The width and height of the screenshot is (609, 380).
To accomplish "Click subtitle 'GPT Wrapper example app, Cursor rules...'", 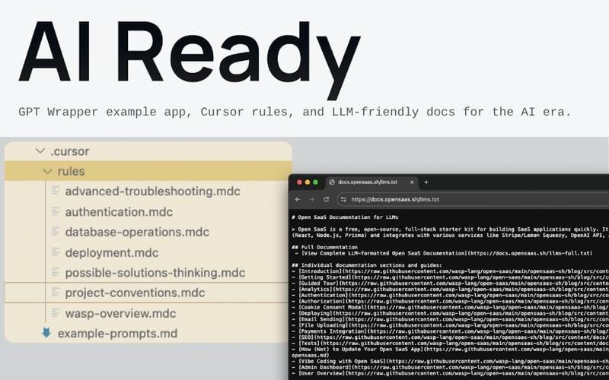I will [295, 112].
